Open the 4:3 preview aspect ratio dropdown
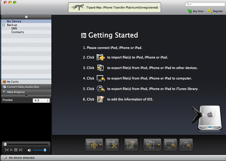The width and height of the screenshot is (226, 161). (x=41, y=100)
